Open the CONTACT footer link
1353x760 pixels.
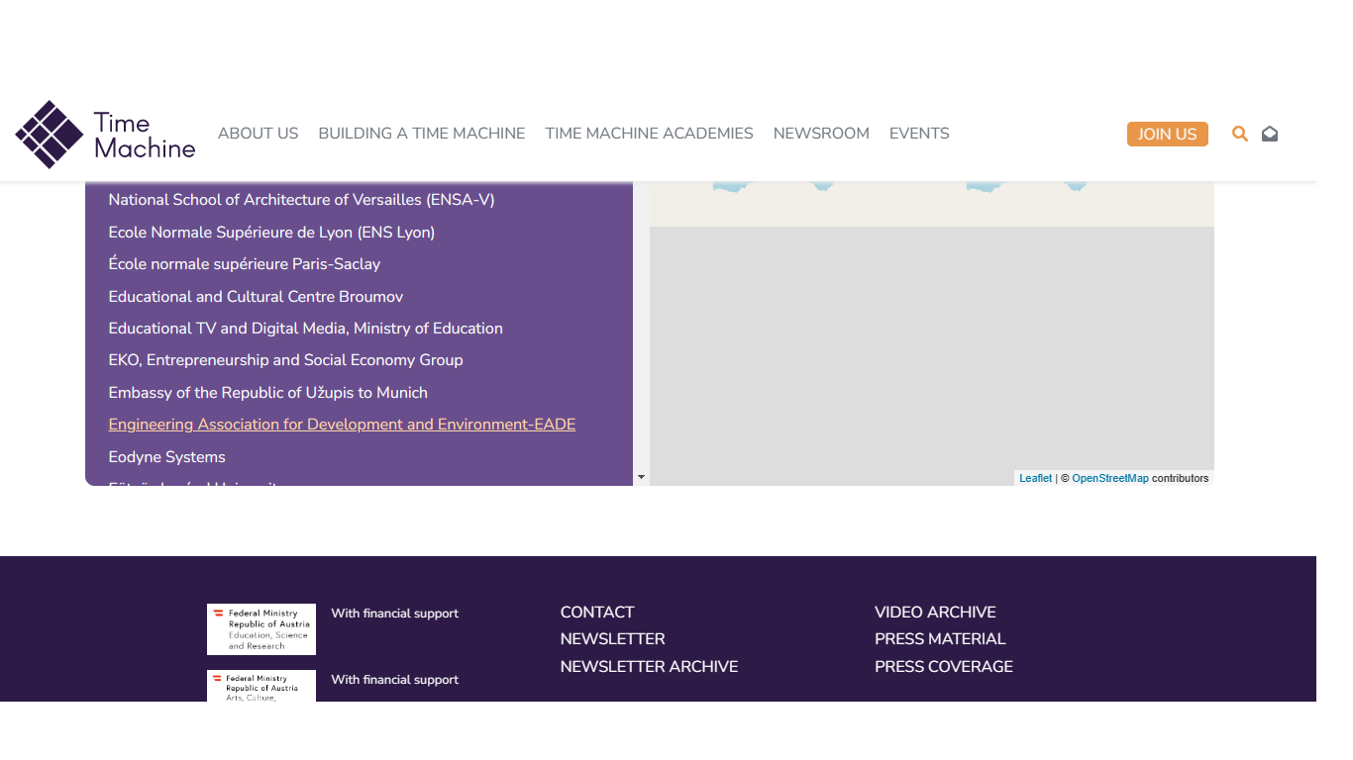pyautogui.click(x=596, y=613)
